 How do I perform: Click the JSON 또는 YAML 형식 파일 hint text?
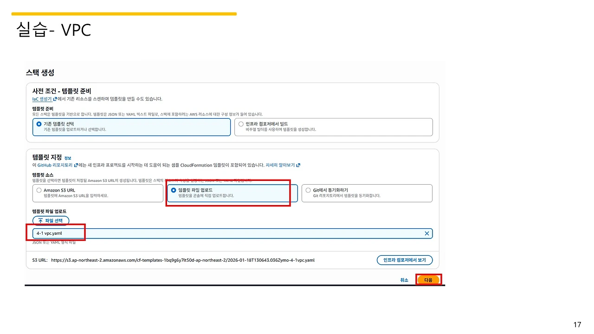(x=54, y=242)
